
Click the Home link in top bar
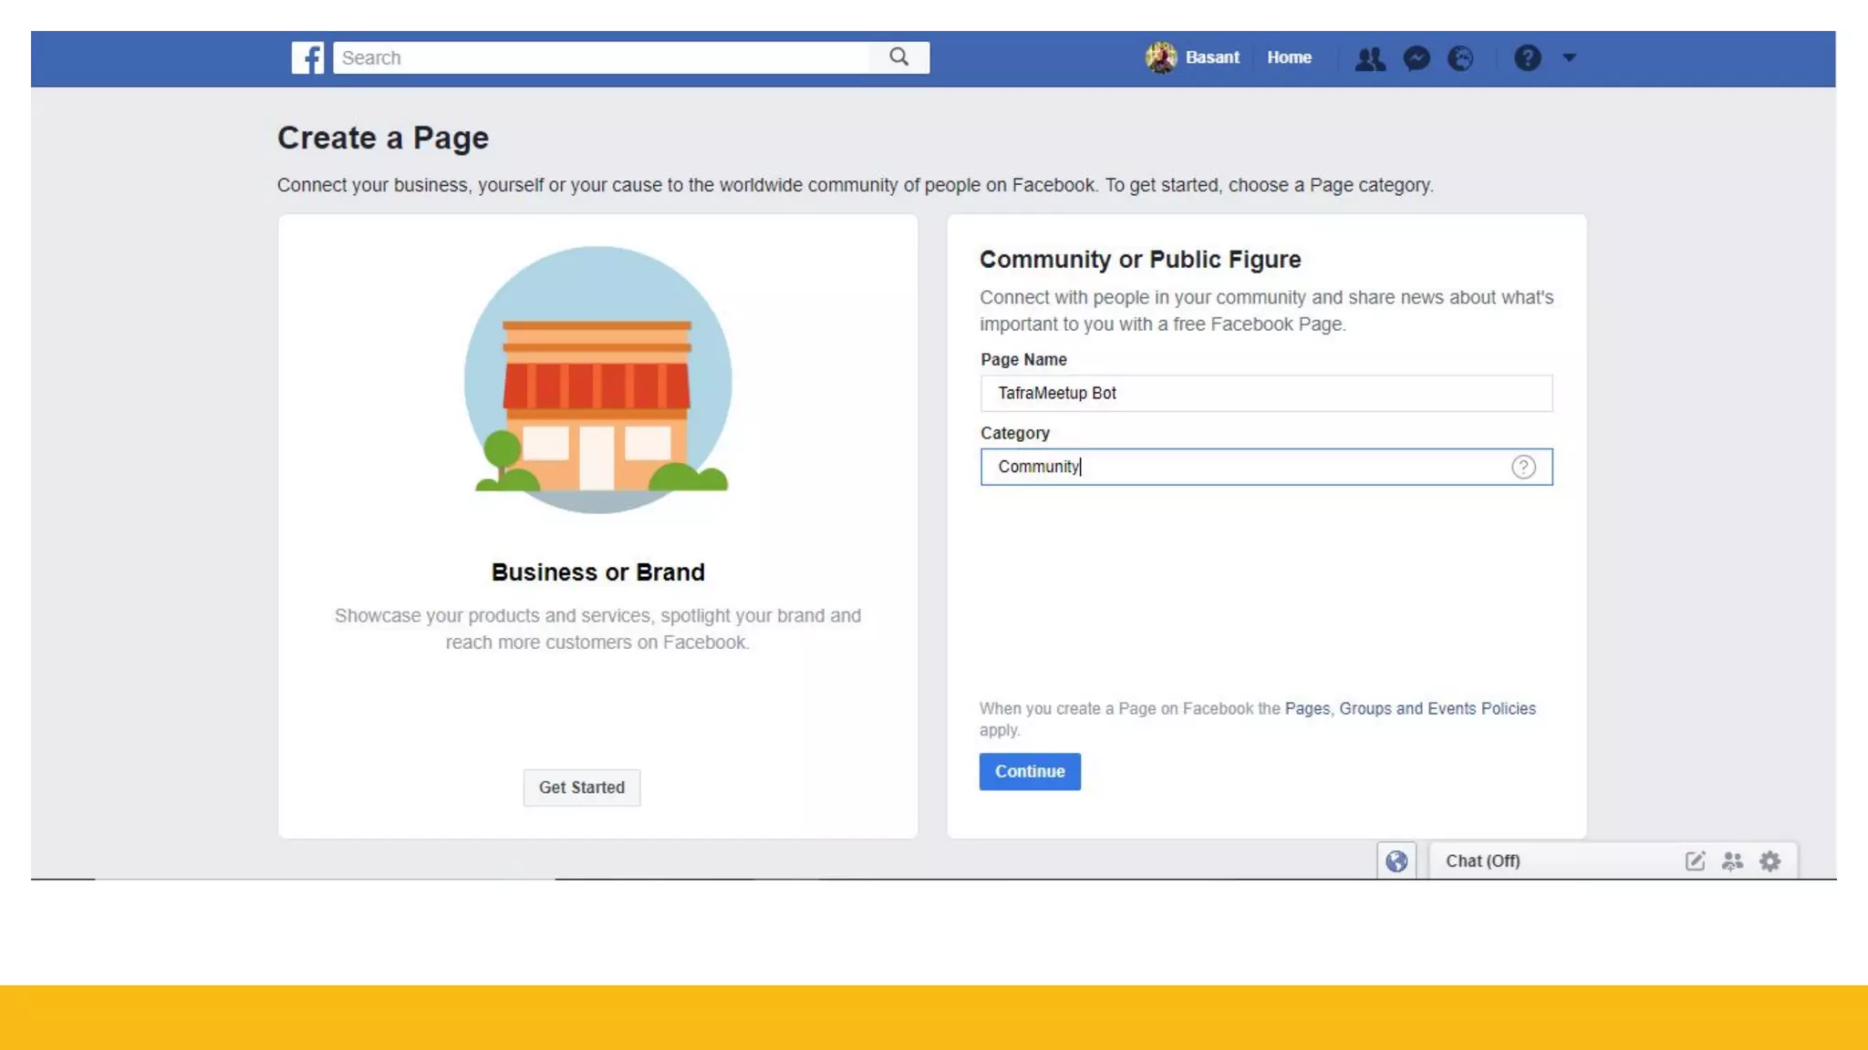(x=1289, y=57)
